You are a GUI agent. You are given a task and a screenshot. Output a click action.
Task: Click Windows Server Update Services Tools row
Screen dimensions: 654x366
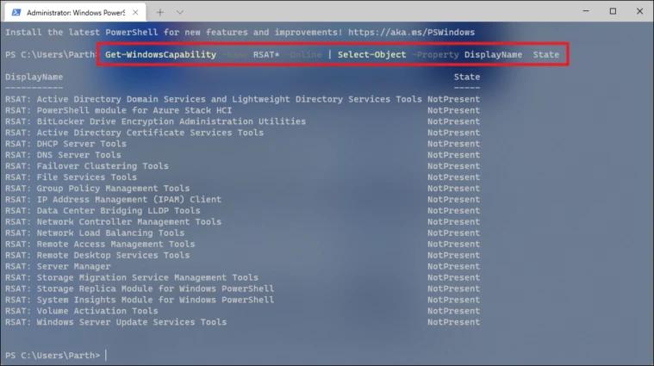click(243, 322)
